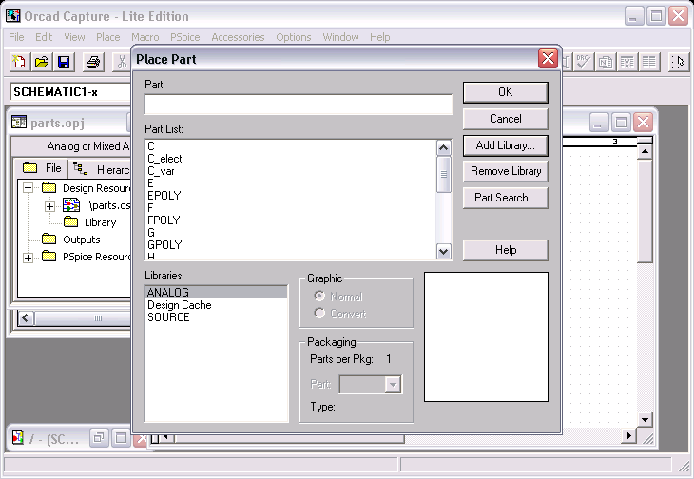Click the Cross Reference toolbar icon

point(627,62)
